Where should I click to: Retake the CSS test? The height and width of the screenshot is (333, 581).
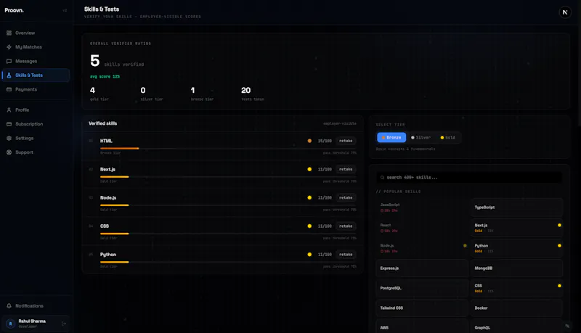click(346, 226)
